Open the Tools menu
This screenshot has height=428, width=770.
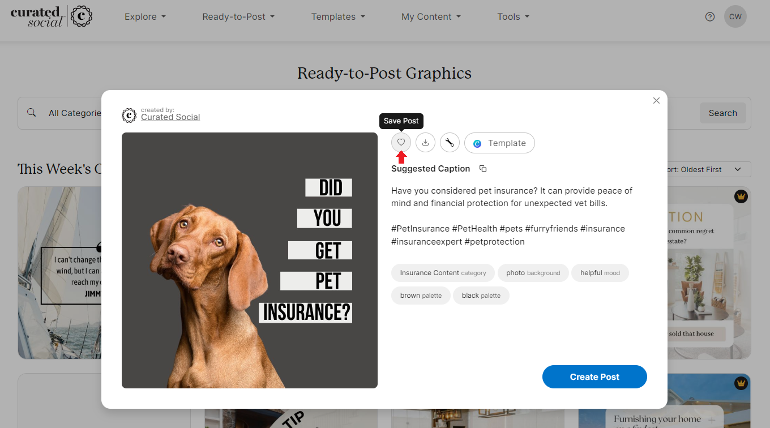tap(513, 17)
